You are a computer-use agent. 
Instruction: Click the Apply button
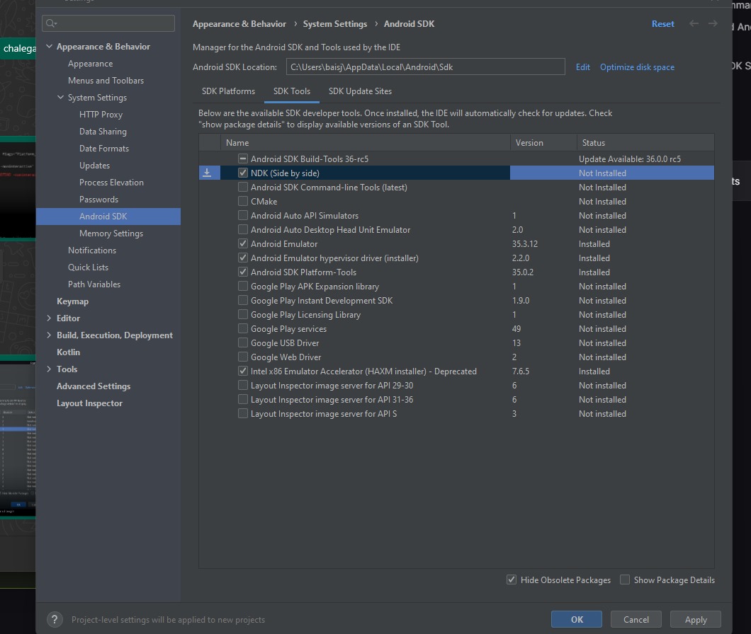pos(696,620)
